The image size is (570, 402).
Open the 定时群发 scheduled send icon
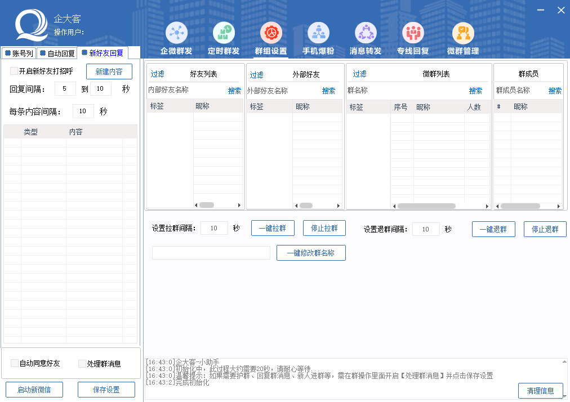224,34
